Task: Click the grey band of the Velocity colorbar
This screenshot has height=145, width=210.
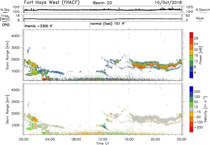Action: (191, 109)
